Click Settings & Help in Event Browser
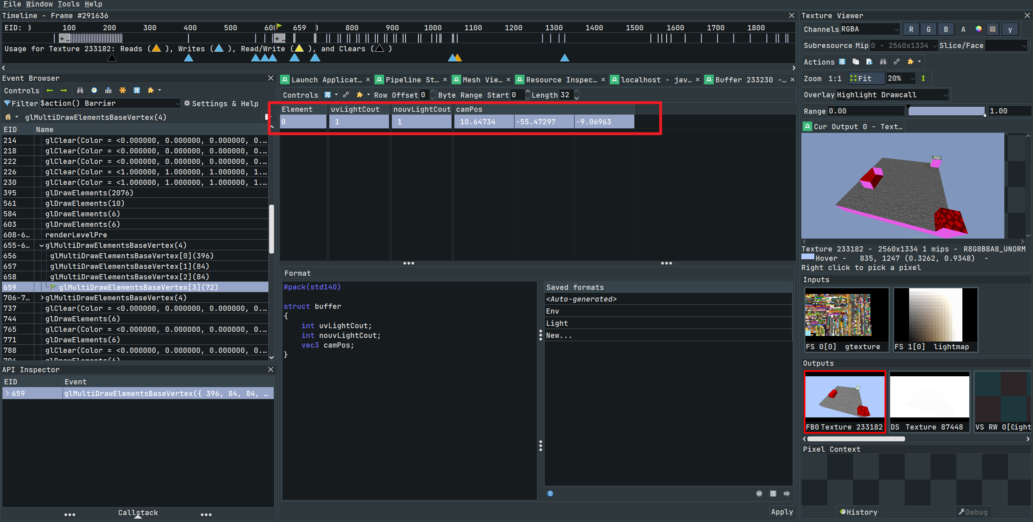1033x522 pixels. click(x=221, y=104)
